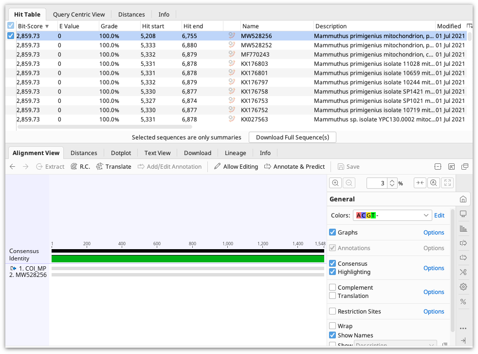
Task: Enable the Restriction Sites checkbox
Action: click(332, 311)
